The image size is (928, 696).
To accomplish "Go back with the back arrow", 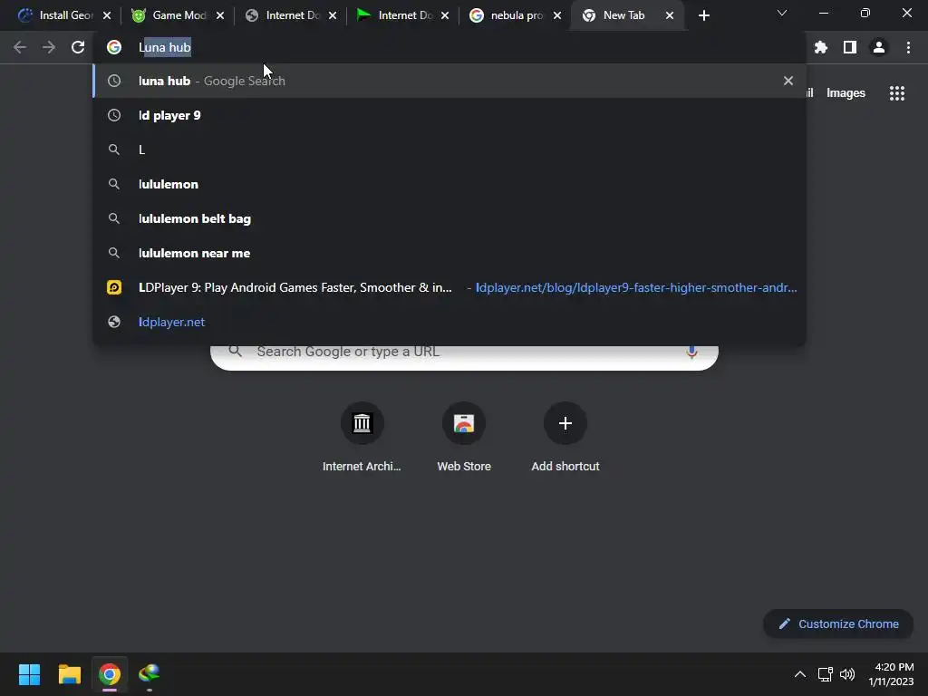I will (x=20, y=47).
